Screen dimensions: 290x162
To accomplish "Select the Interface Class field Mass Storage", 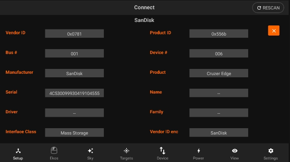I will 74,133.
